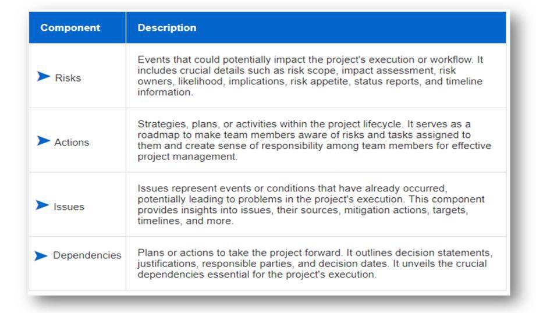Click the Component column header

click(x=70, y=28)
